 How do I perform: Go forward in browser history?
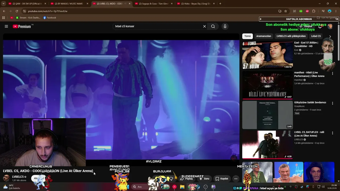tap(10, 11)
